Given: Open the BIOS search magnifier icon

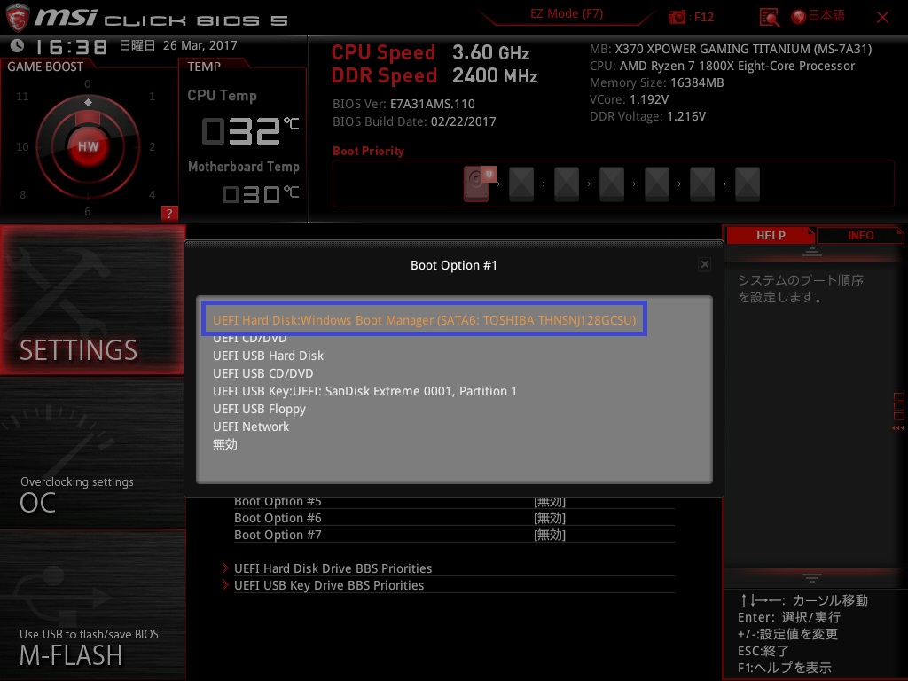Looking at the screenshot, I should pyautogui.click(x=769, y=18).
